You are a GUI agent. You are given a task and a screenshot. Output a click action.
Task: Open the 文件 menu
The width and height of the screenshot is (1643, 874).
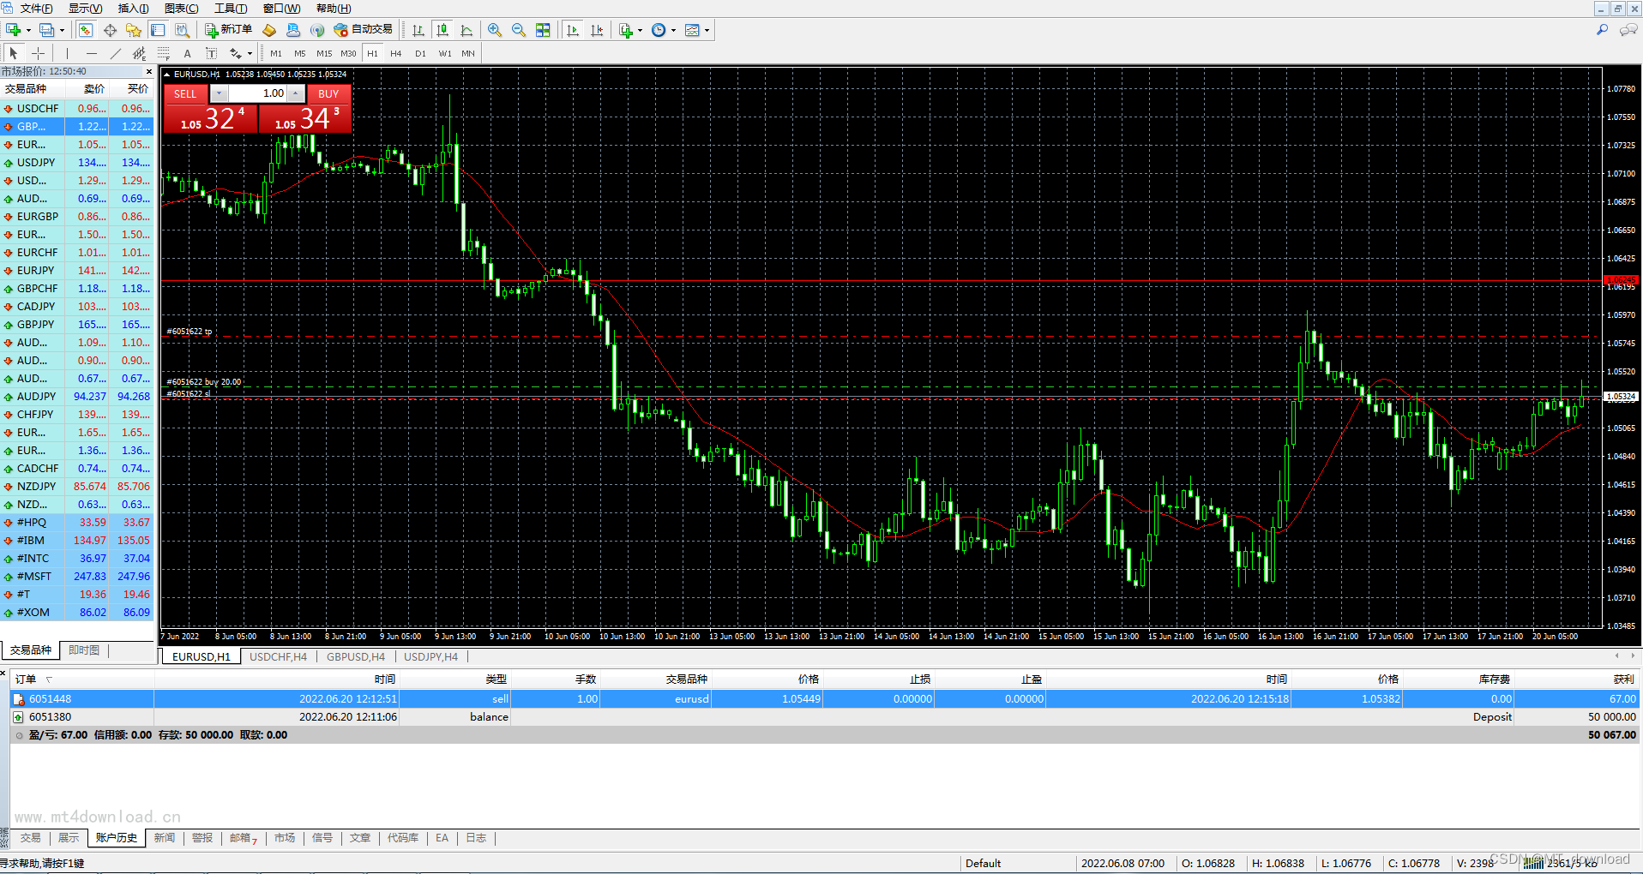click(x=35, y=9)
